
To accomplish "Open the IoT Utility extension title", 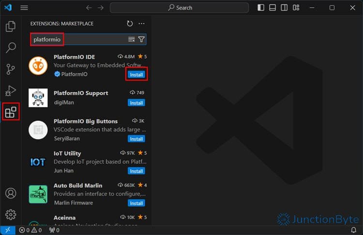I will click(67, 153).
